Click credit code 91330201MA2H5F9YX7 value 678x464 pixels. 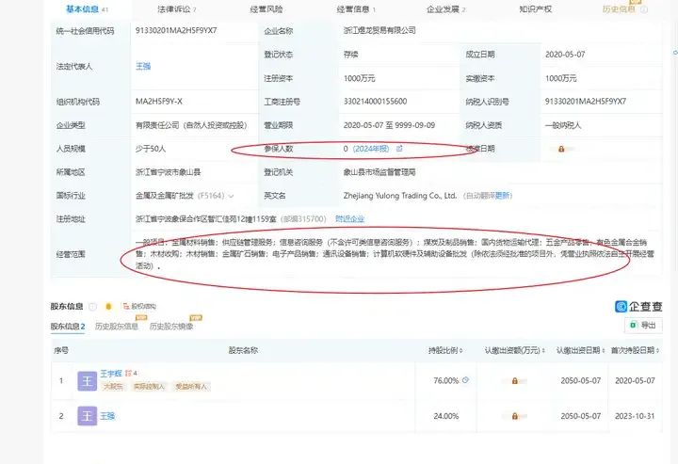(176, 31)
